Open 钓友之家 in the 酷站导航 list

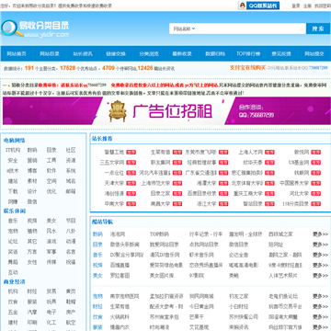pos(239,296)
